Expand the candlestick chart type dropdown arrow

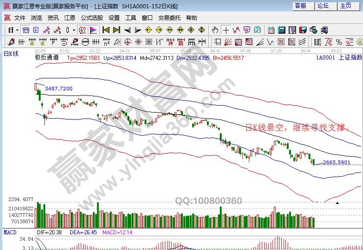[73, 30]
